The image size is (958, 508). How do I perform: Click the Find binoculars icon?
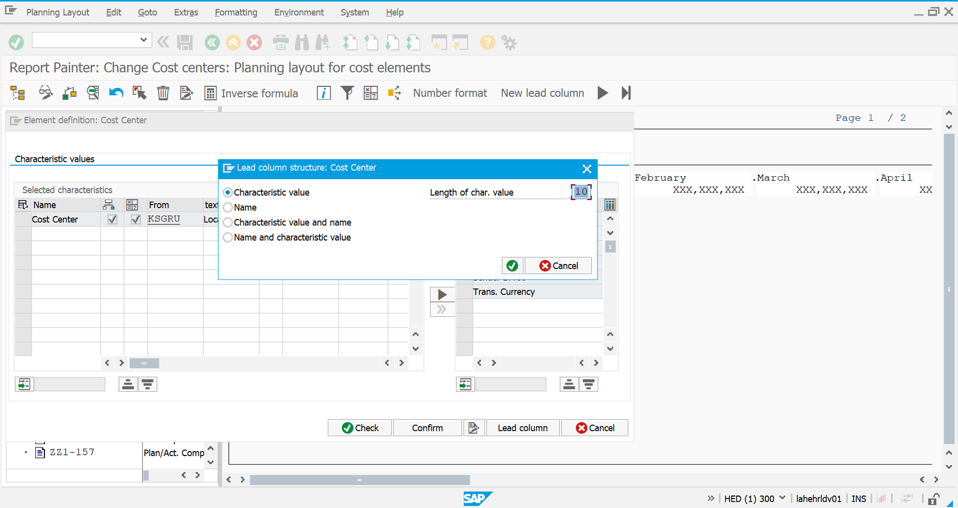pyautogui.click(x=302, y=42)
